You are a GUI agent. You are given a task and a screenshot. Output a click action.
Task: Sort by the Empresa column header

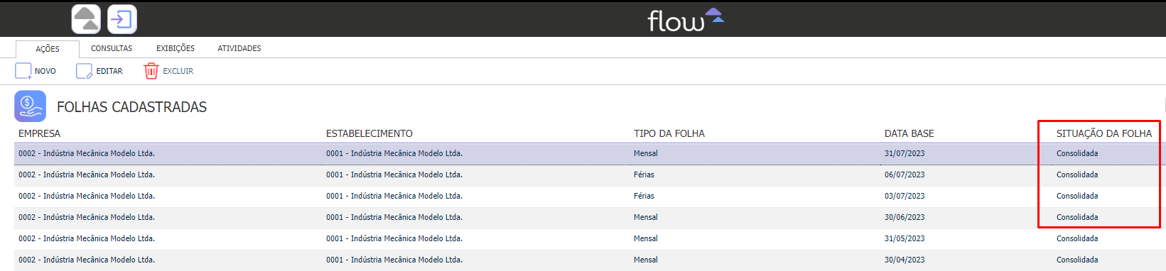pyautogui.click(x=40, y=133)
